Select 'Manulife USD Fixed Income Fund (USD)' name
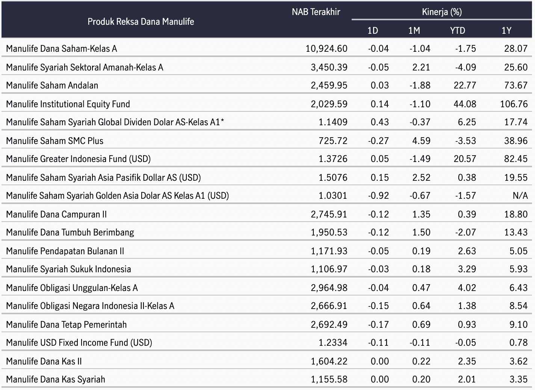The width and height of the screenshot is (535, 390). (79, 342)
